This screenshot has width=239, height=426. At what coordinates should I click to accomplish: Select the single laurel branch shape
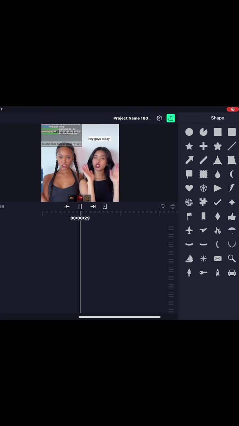(x=217, y=245)
